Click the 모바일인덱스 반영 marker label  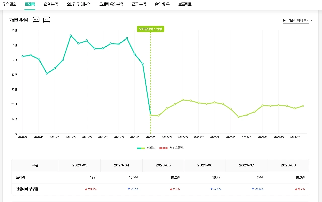(x=150, y=29)
